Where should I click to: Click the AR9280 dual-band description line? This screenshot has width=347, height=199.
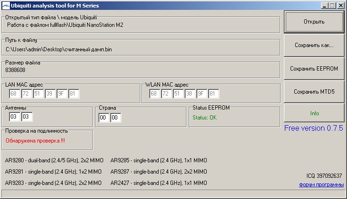pos(54,160)
